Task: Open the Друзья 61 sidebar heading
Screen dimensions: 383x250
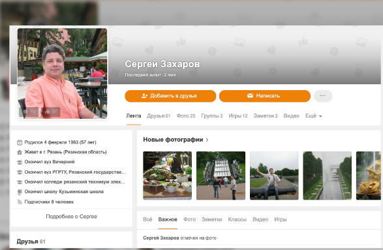Action: coord(31,242)
